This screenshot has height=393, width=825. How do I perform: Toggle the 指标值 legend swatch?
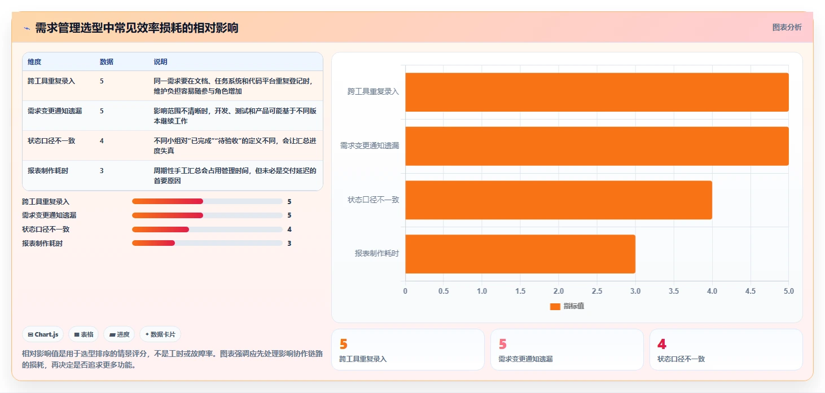tap(555, 306)
